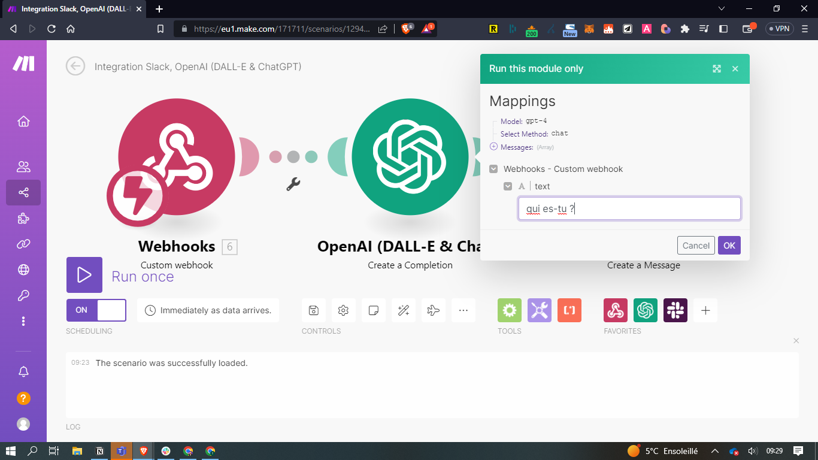The height and width of the screenshot is (460, 818).
Task: Open Webhooks globe item in left sidebar
Action: [23, 270]
